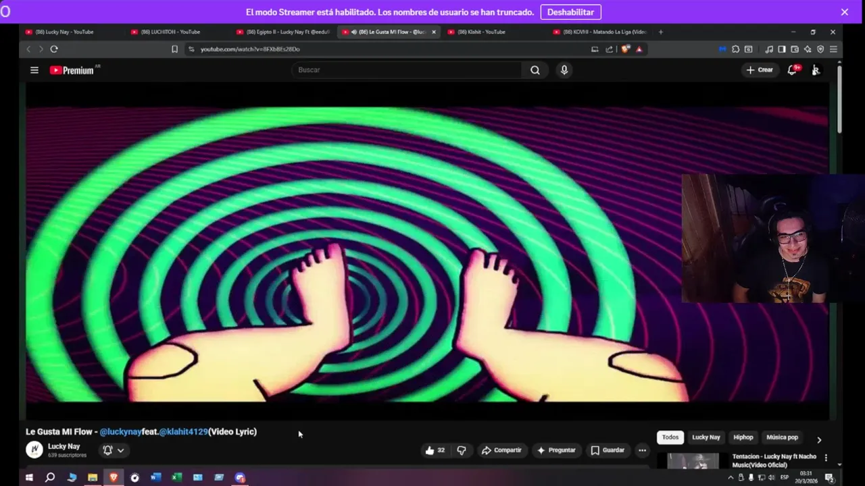The width and height of the screenshot is (865, 486).
Task: Open the browser extensions puzzle icon
Action: pos(736,49)
